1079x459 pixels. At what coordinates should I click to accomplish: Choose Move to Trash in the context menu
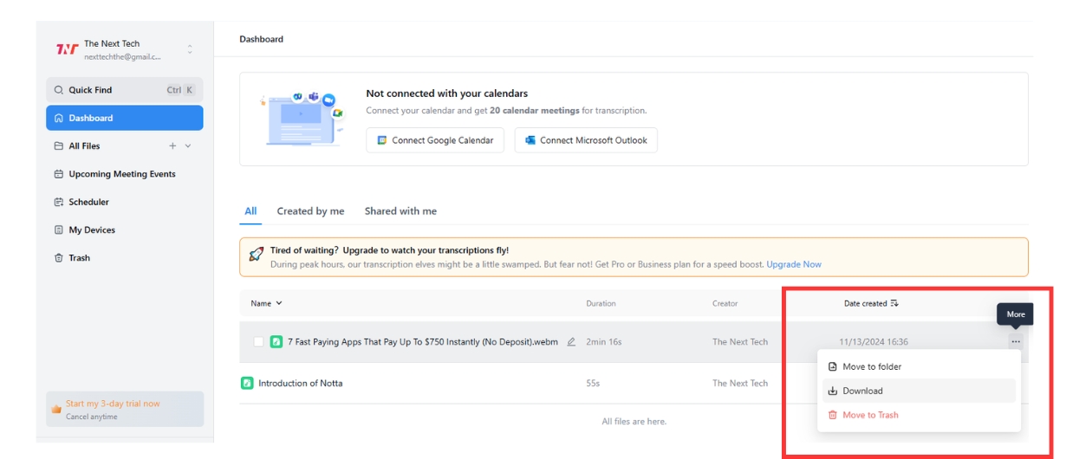(919, 415)
